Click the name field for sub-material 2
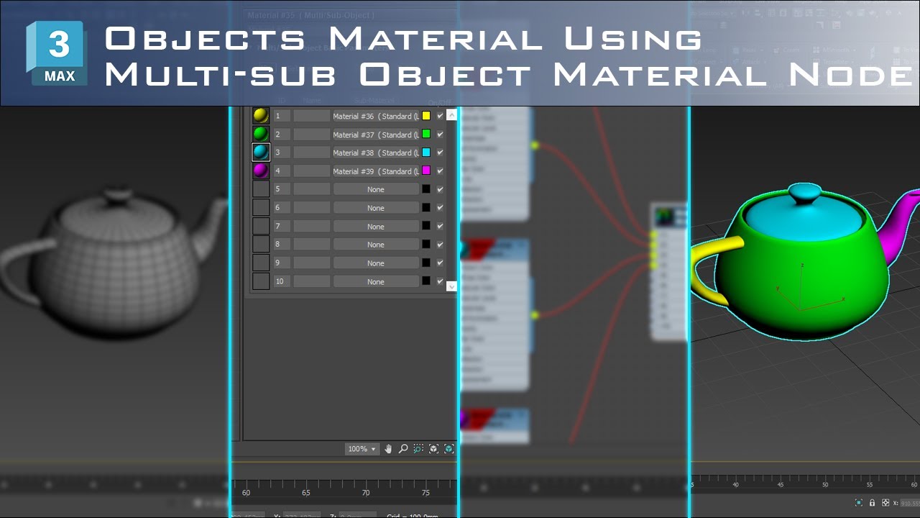The image size is (920, 518). click(x=311, y=135)
